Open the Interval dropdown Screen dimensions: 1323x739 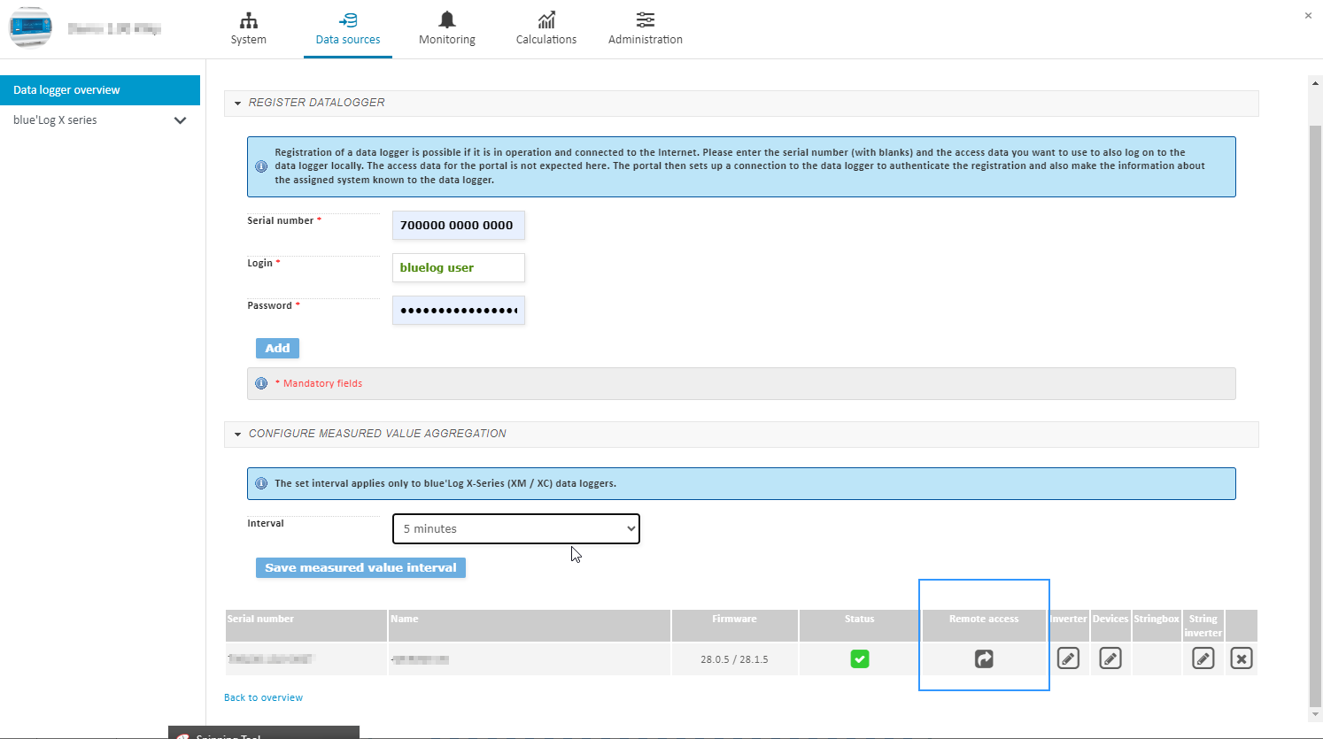click(515, 528)
